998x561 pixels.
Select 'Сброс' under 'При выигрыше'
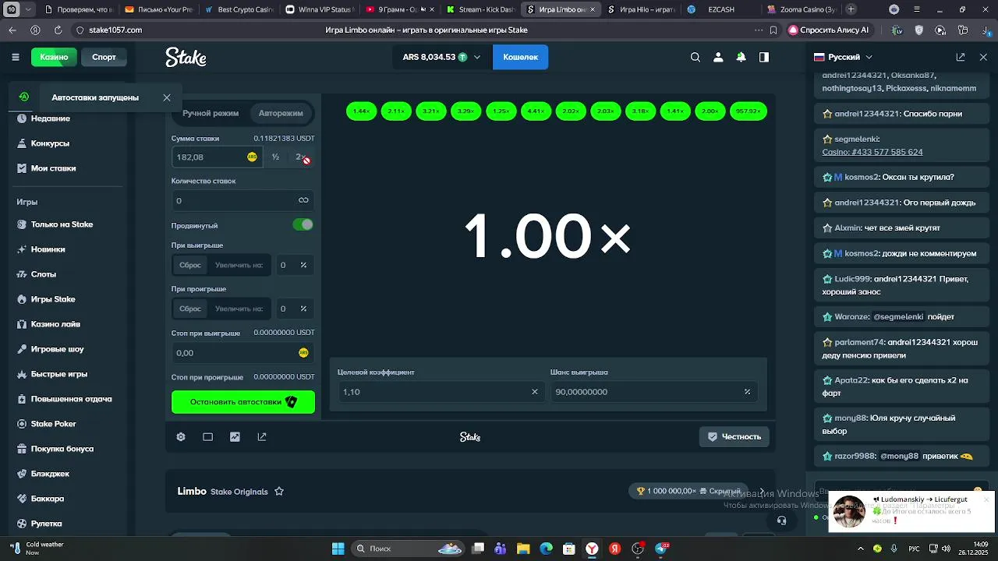pos(190,265)
